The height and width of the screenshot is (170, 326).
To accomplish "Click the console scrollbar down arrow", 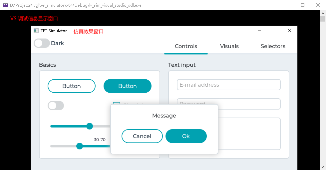I will pyautogui.click(x=323, y=167).
